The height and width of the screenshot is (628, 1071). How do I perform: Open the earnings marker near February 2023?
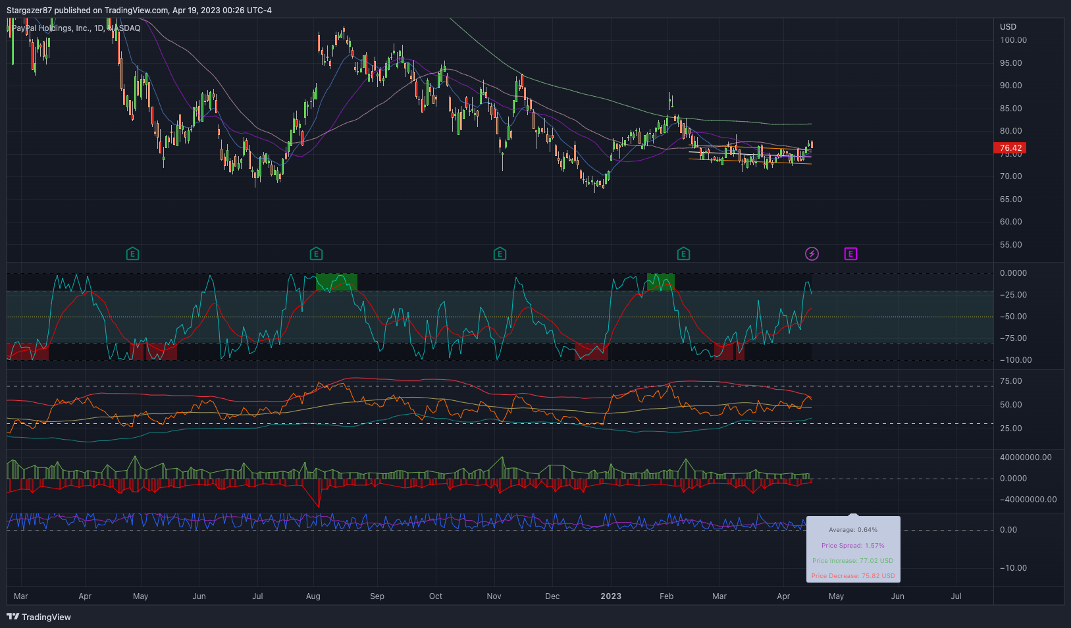click(x=683, y=253)
